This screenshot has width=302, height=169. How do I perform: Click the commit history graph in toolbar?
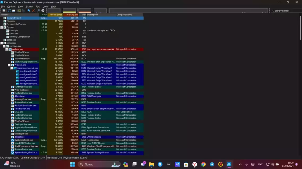(69, 11)
